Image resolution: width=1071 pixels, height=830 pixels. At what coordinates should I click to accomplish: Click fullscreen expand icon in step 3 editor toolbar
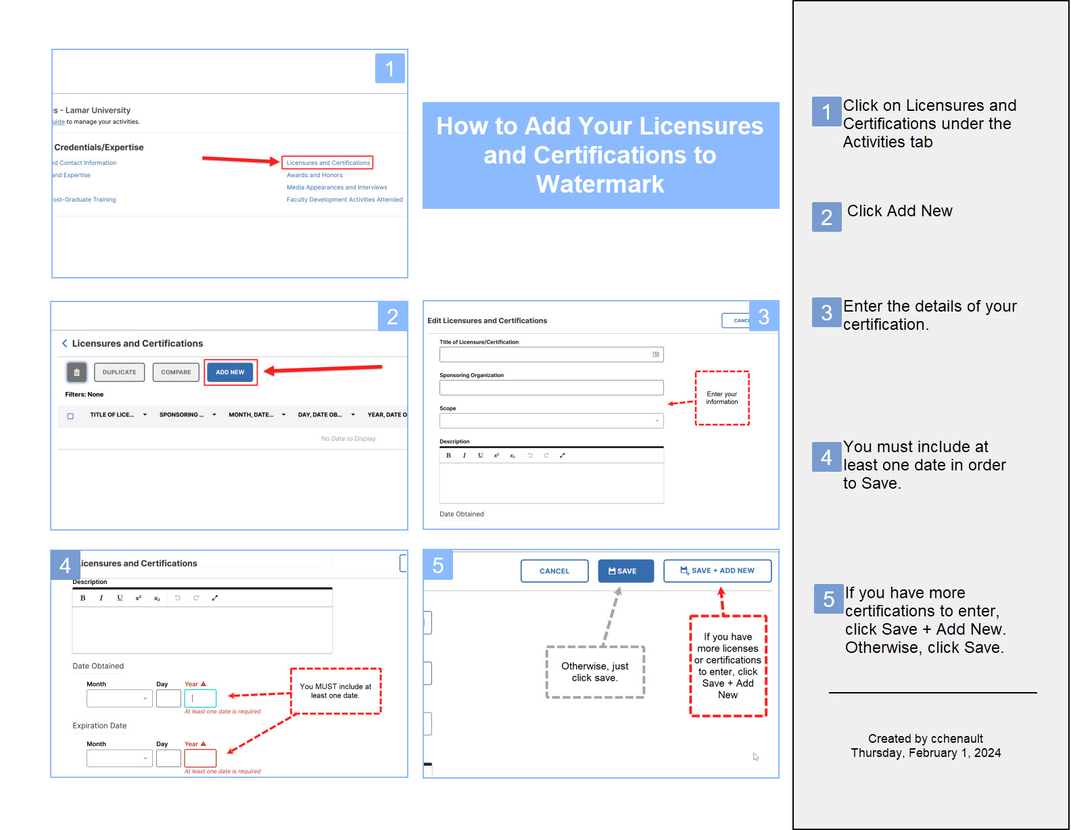562,456
